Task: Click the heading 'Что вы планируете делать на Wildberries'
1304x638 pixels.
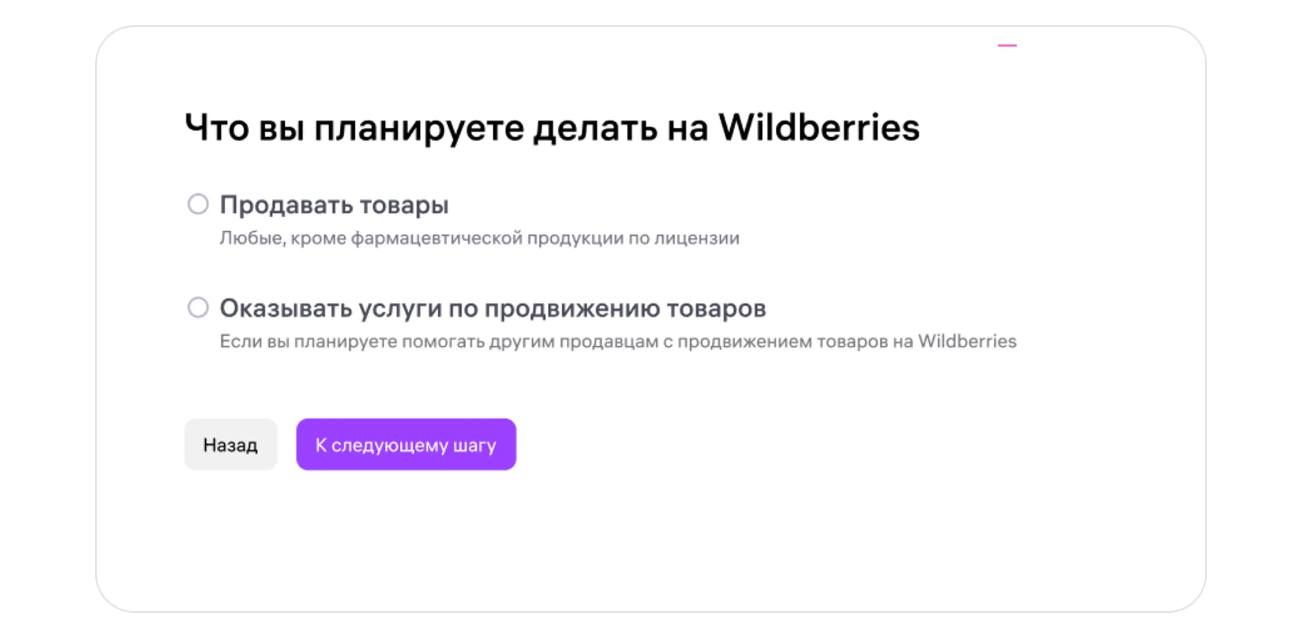Action: pyautogui.click(x=552, y=127)
